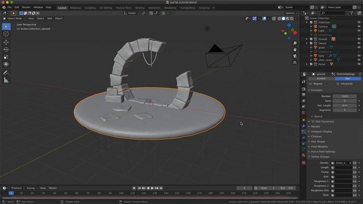Open the Output properties tab icon
Image resolution: width=363 pixels, height=204 pixels.
(x=303, y=95)
